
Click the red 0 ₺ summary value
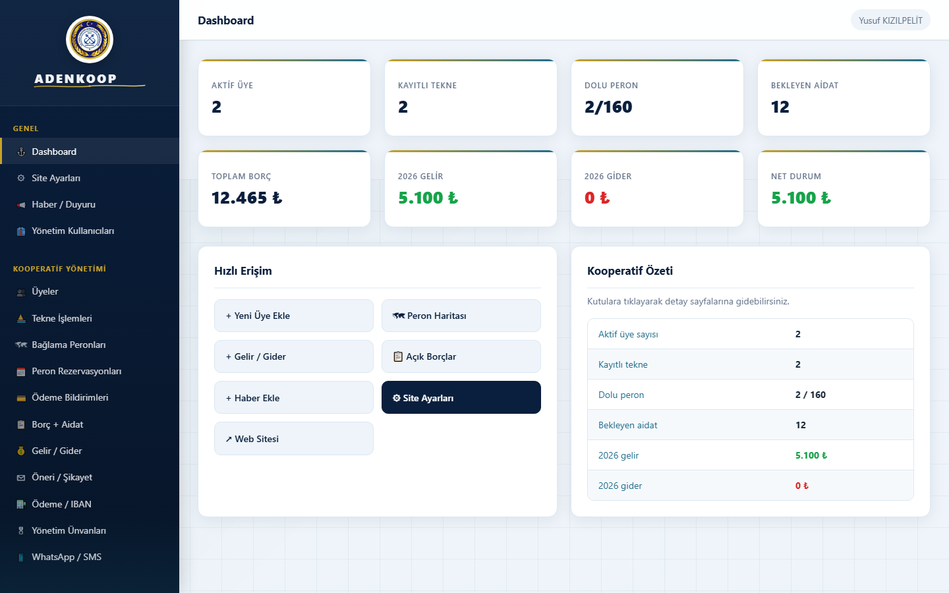(802, 486)
